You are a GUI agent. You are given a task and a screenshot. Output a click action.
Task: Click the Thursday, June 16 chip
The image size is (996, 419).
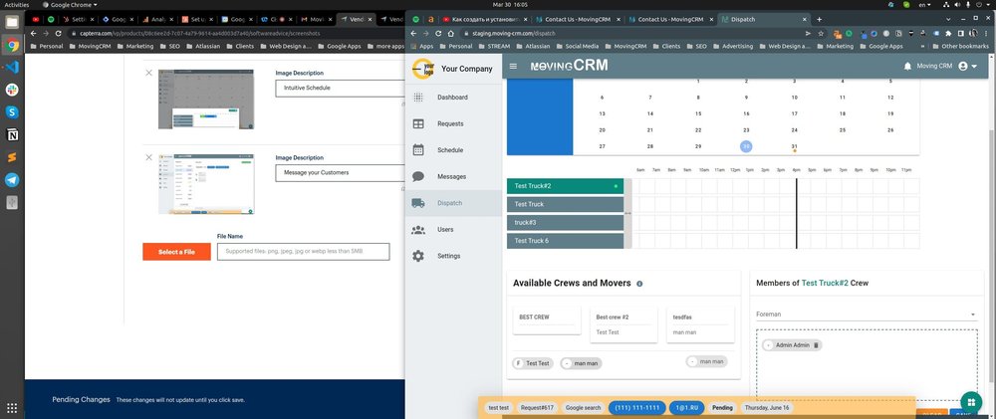767,408
